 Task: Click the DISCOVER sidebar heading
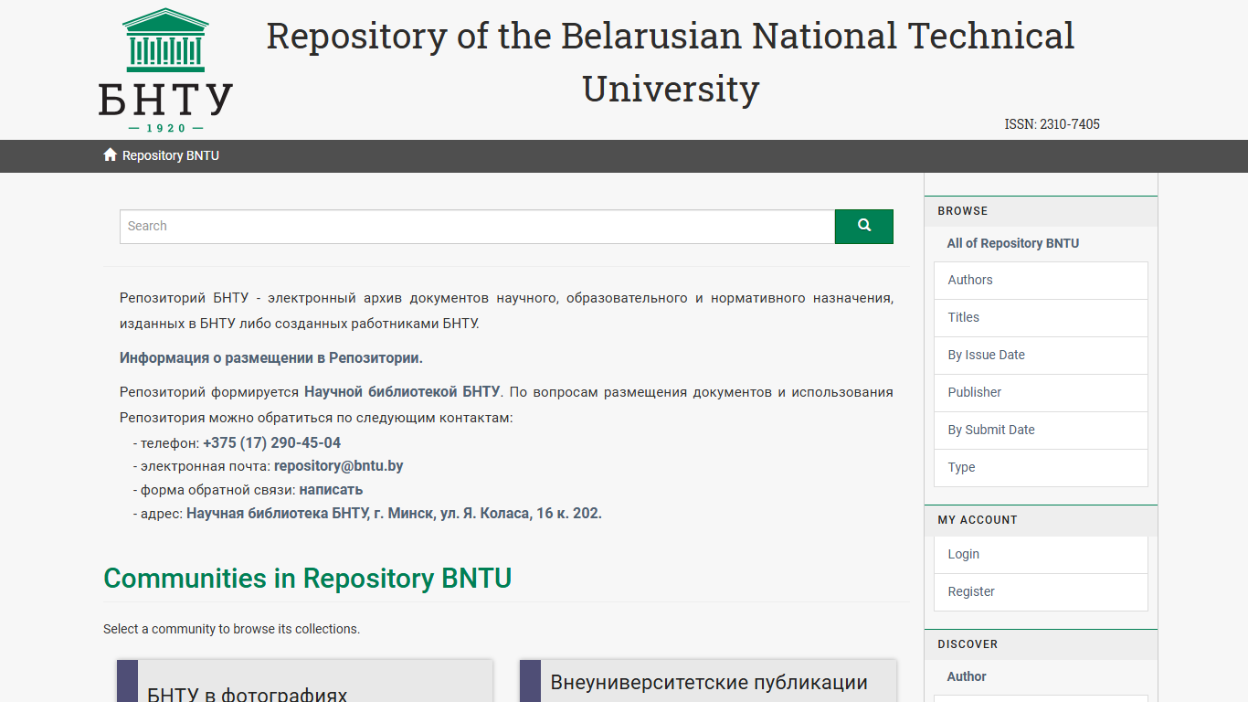point(968,644)
